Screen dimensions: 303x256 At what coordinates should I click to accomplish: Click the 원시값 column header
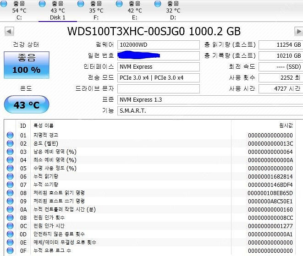pyautogui.click(x=263, y=125)
